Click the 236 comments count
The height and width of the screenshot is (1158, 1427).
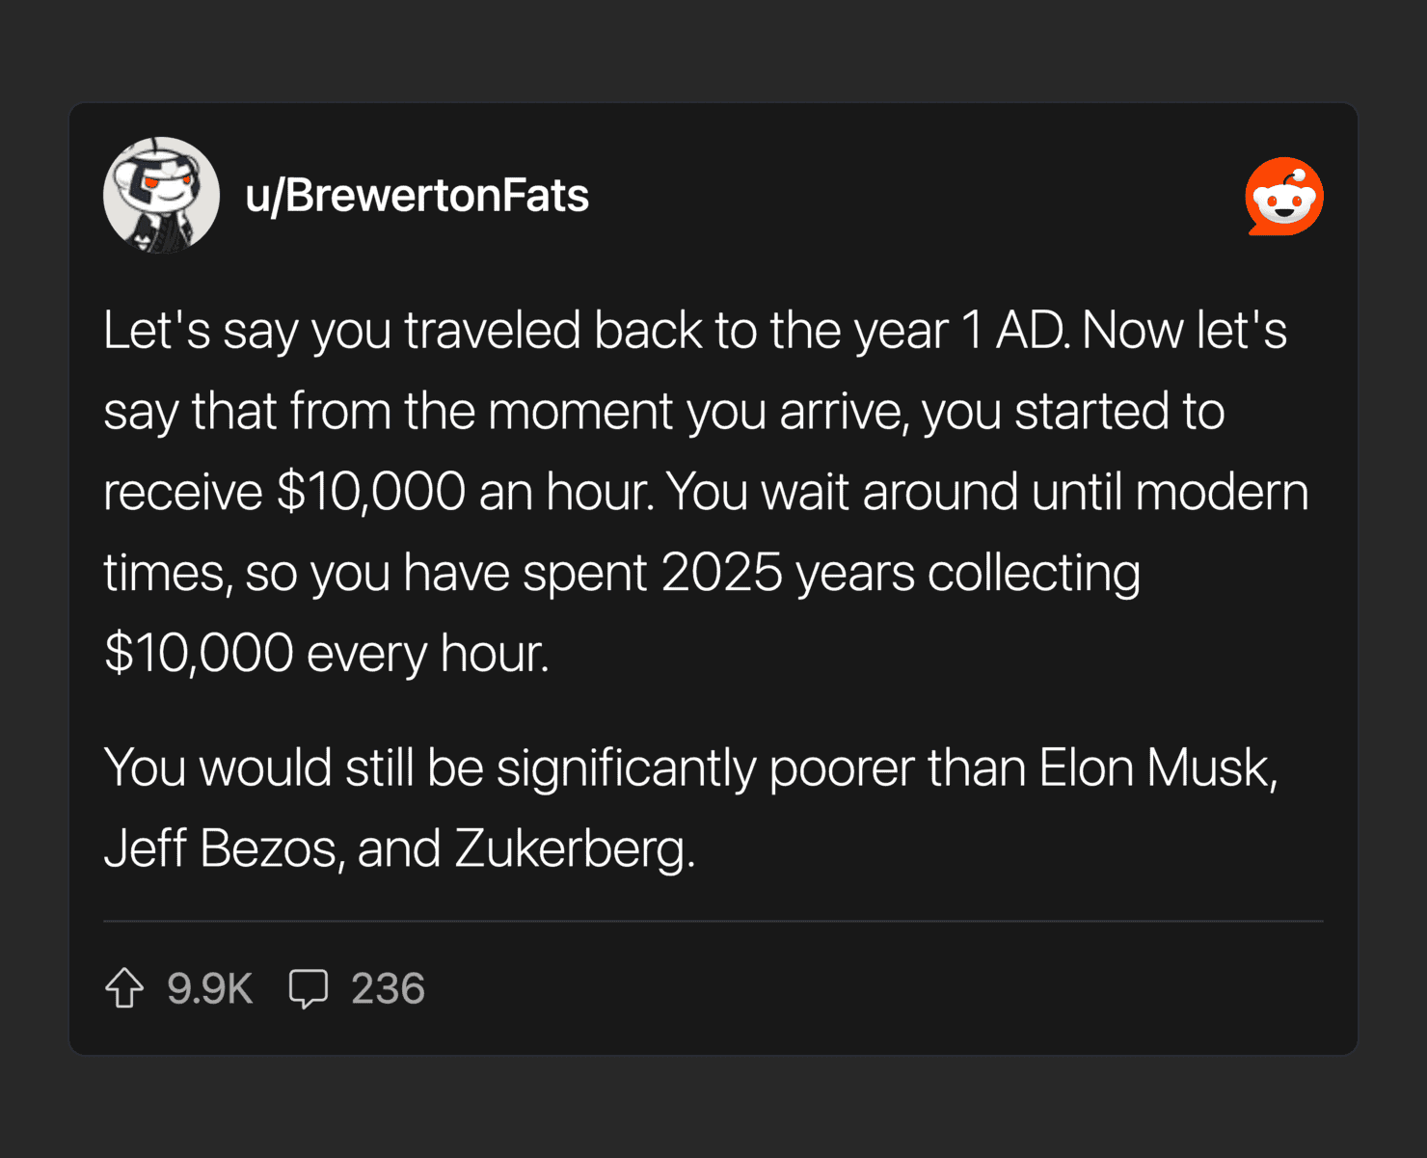388,988
